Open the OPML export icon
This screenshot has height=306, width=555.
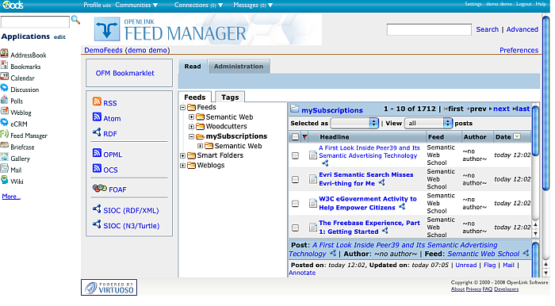coord(97,153)
